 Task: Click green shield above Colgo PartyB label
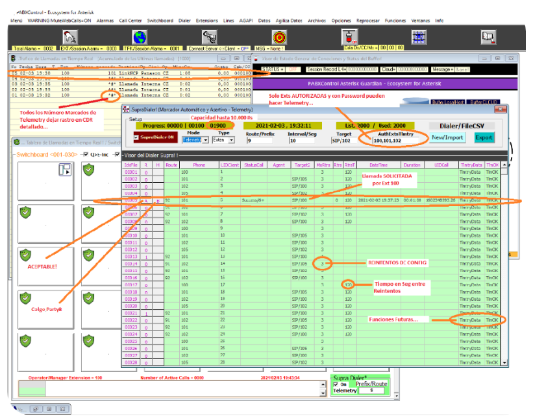tap(25, 298)
